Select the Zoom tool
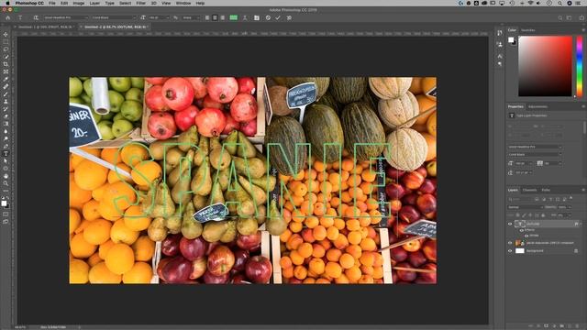This screenshot has height=330, width=587. coord(6,183)
